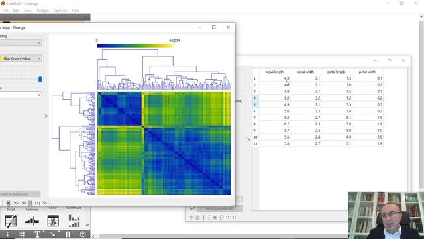Sort by the petal length column header
Image resolution: width=424 pixels, height=239 pixels.
336,72
